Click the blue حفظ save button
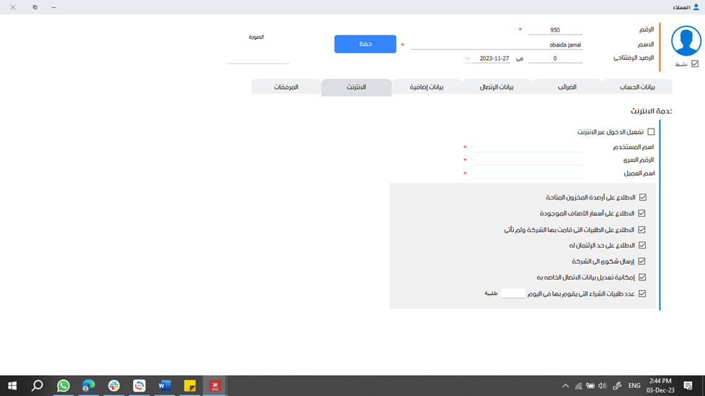This screenshot has width=705, height=396. tap(365, 44)
